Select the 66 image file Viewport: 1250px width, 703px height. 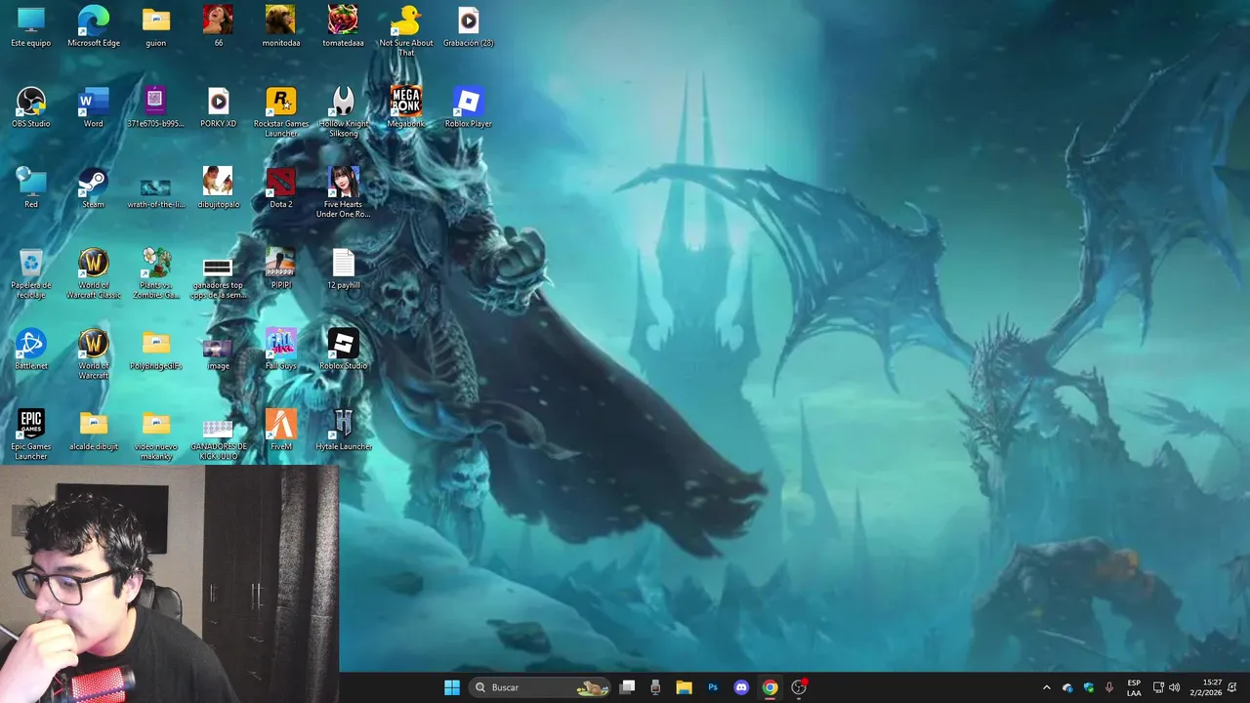218,26
